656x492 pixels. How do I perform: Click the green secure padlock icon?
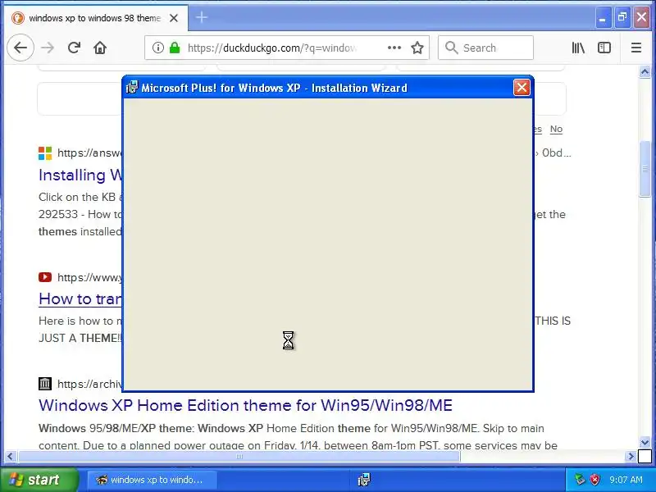(175, 48)
